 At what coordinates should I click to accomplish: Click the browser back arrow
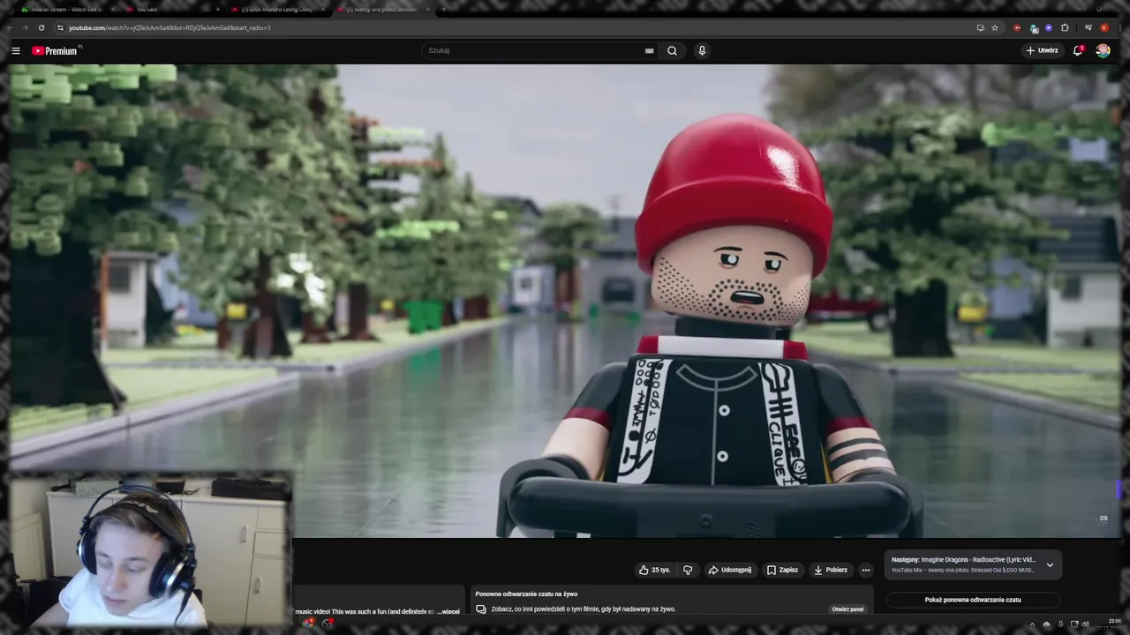coord(10,27)
